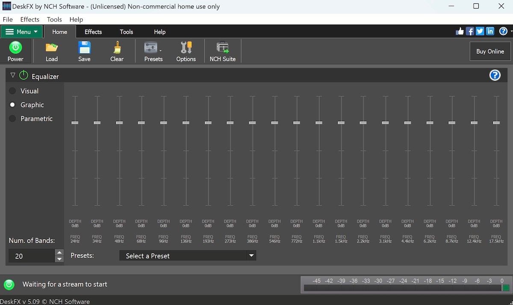This screenshot has width=513, height=305.
Task: Switch to the Help ribbon tab
Action: point(160,32)
